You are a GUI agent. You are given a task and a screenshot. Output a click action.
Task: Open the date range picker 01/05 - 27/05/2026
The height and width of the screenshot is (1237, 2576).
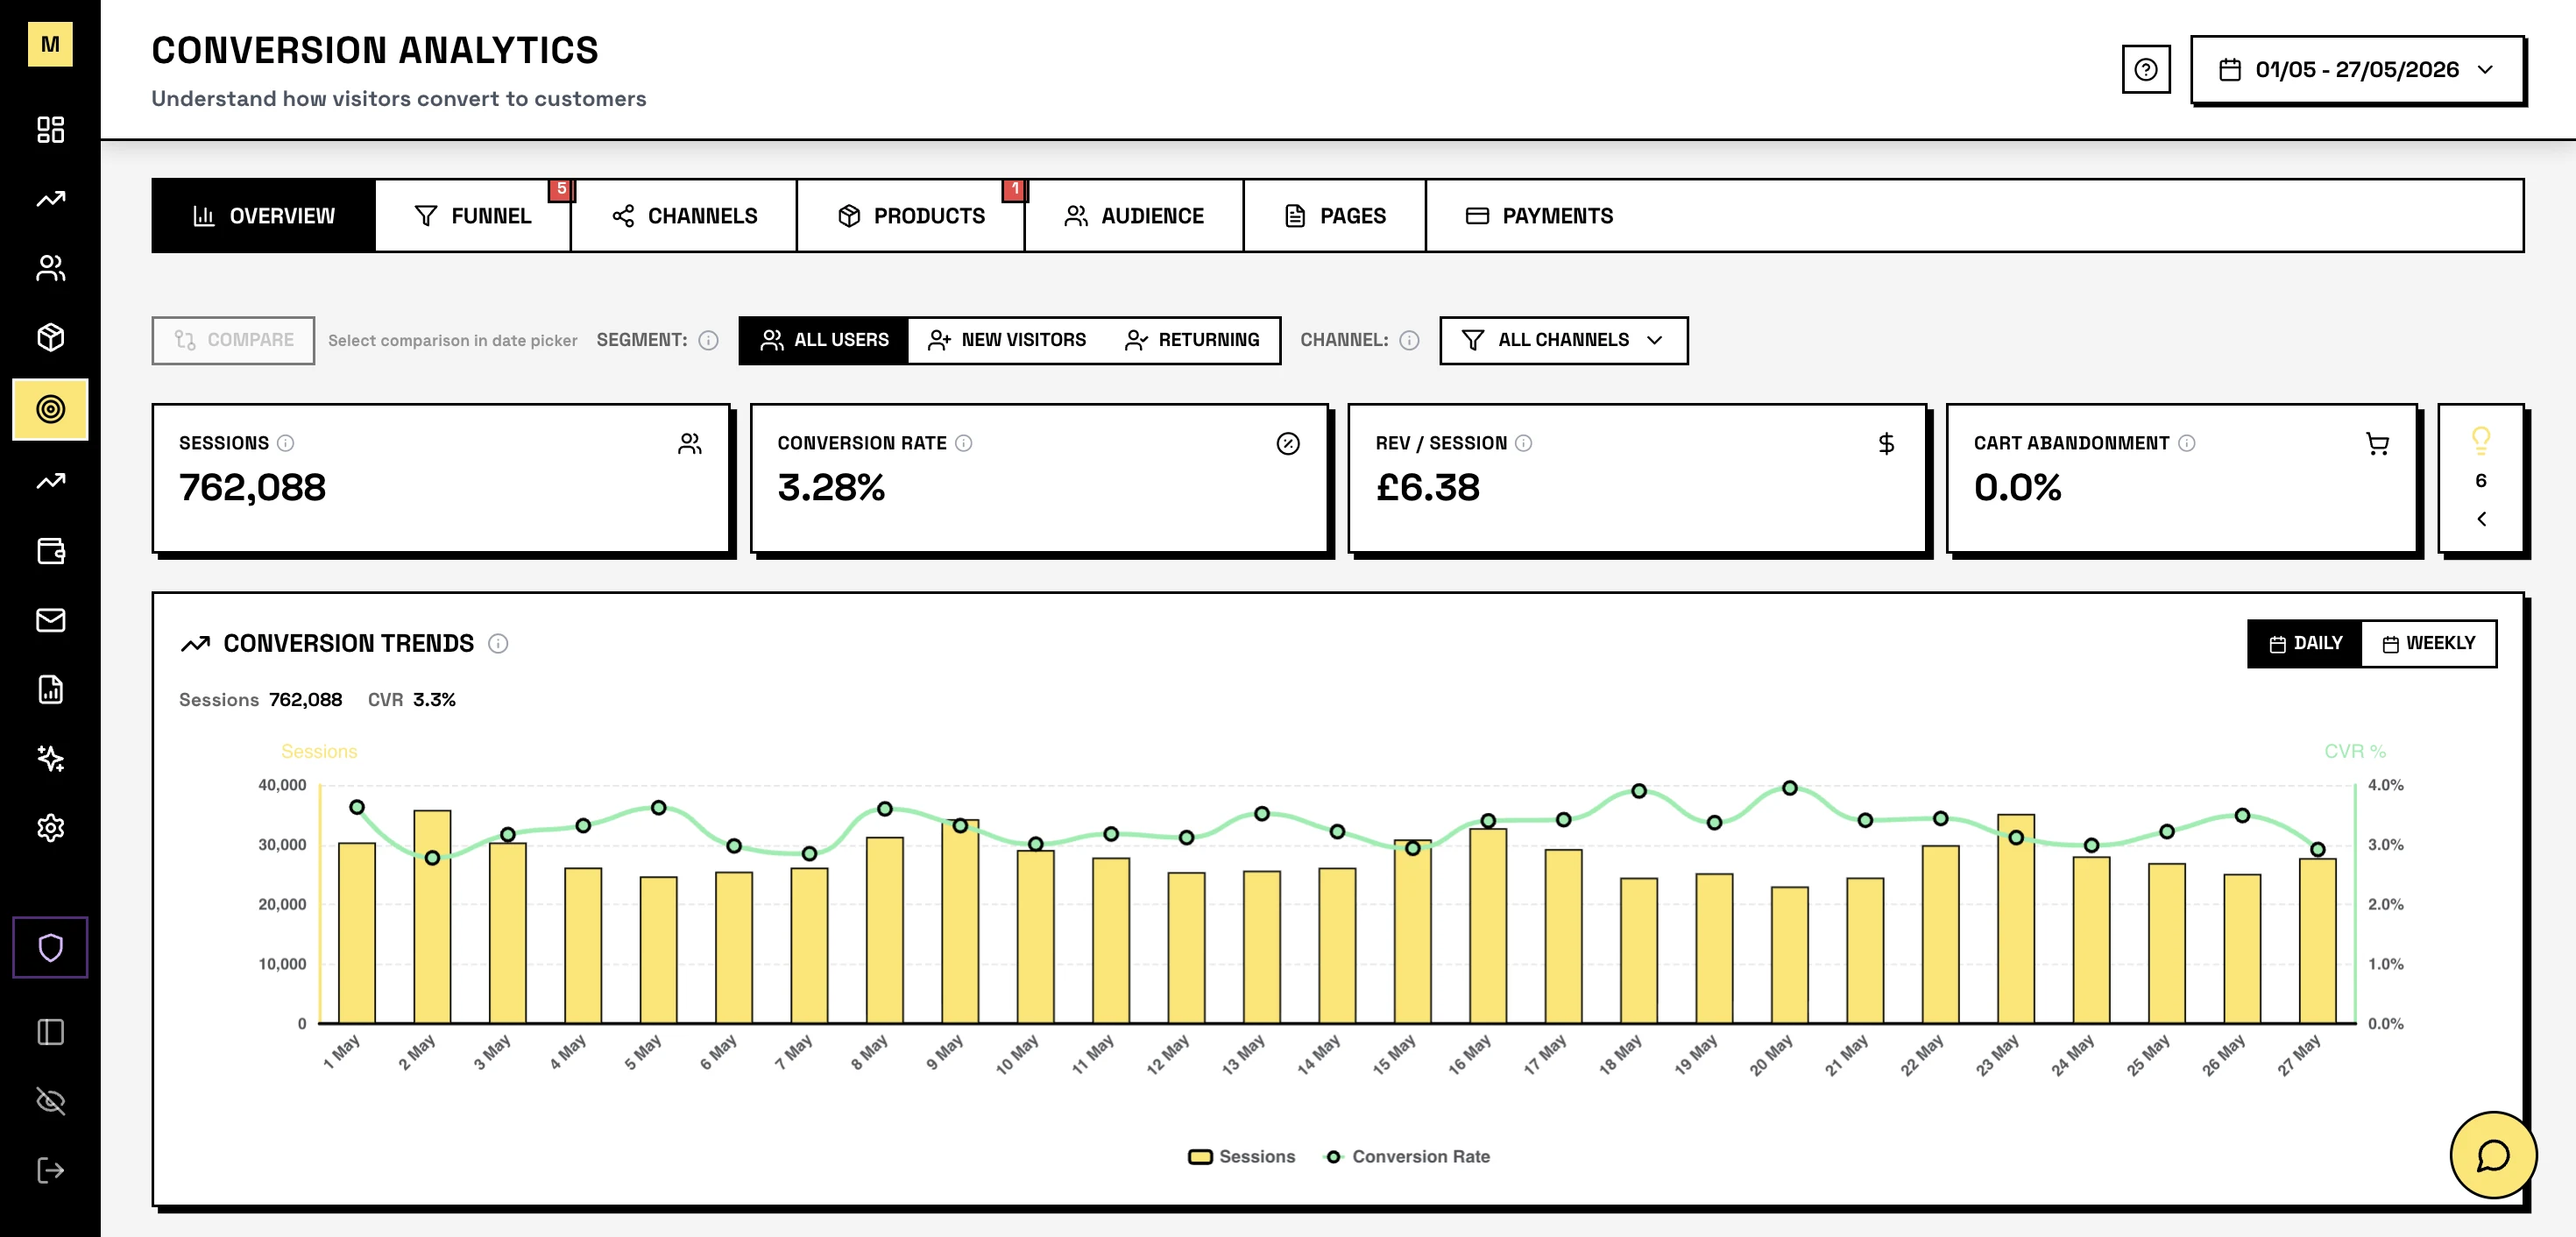2357,69
